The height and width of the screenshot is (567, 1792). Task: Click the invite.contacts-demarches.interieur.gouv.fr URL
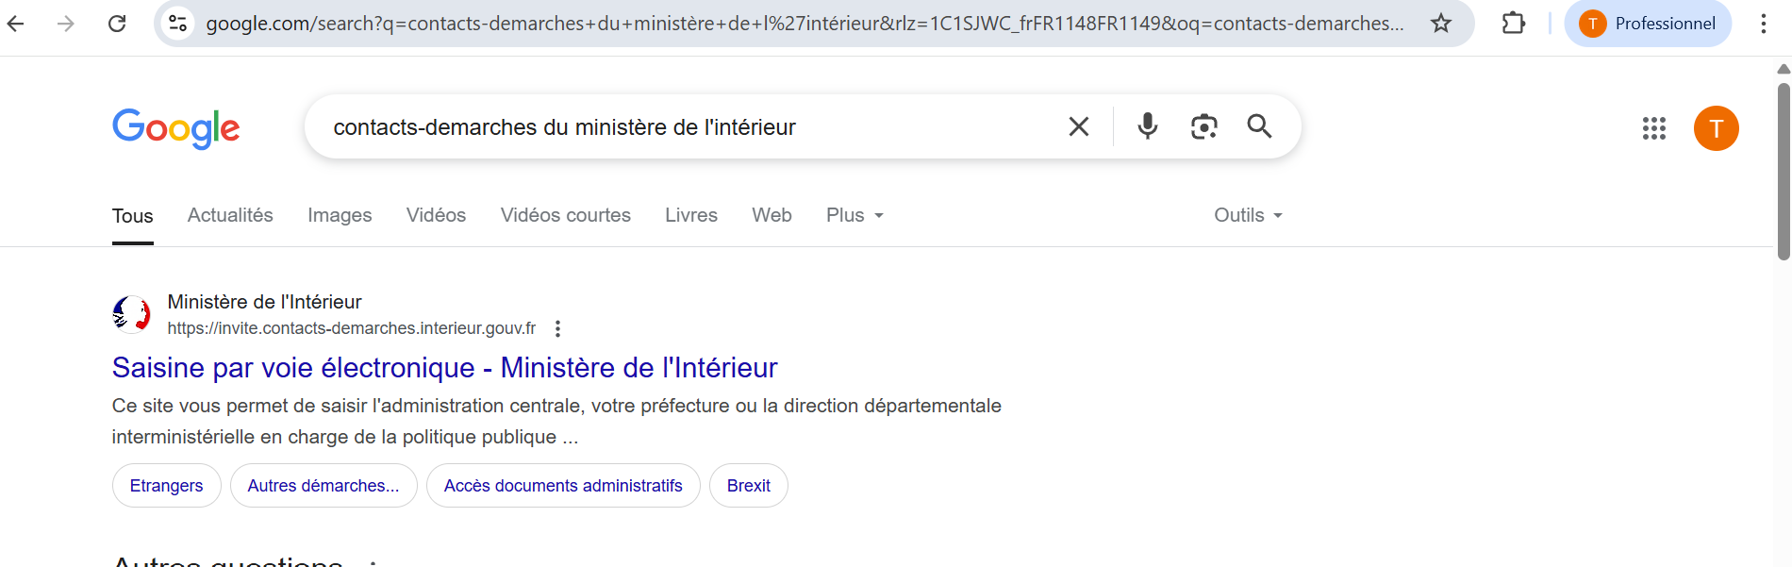coord(352,328)
